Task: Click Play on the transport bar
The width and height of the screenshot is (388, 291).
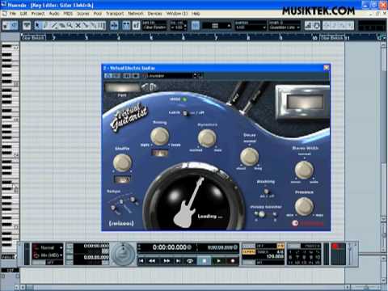Action: tap(218, 260)
